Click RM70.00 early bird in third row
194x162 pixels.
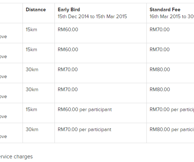point(68,69)
